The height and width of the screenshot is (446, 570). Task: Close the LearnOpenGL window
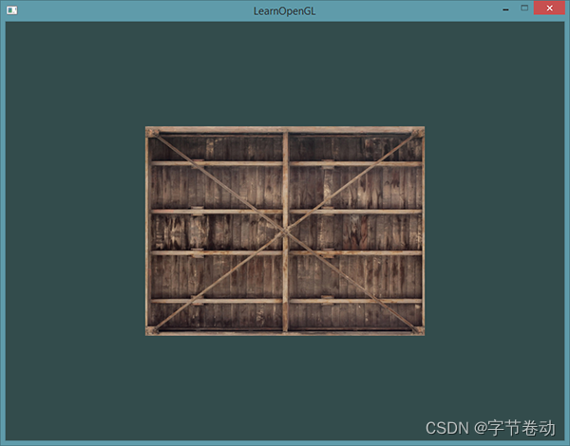549,8
